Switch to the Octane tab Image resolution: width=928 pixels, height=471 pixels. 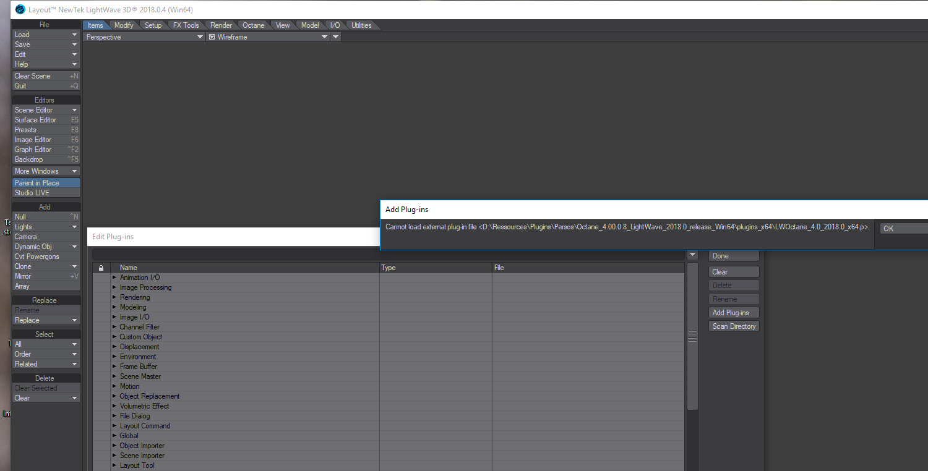coord(253,25)
